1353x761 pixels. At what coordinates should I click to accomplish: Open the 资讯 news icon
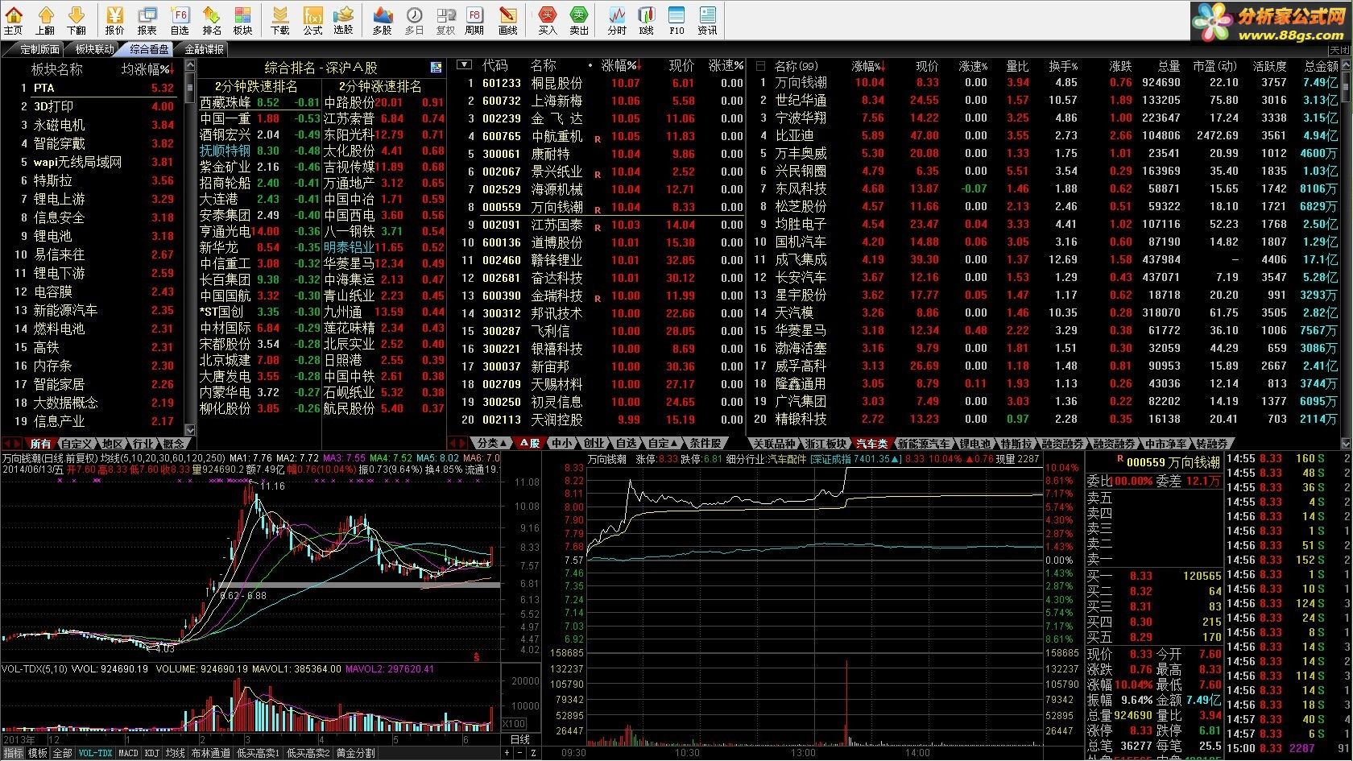[707, 20]
